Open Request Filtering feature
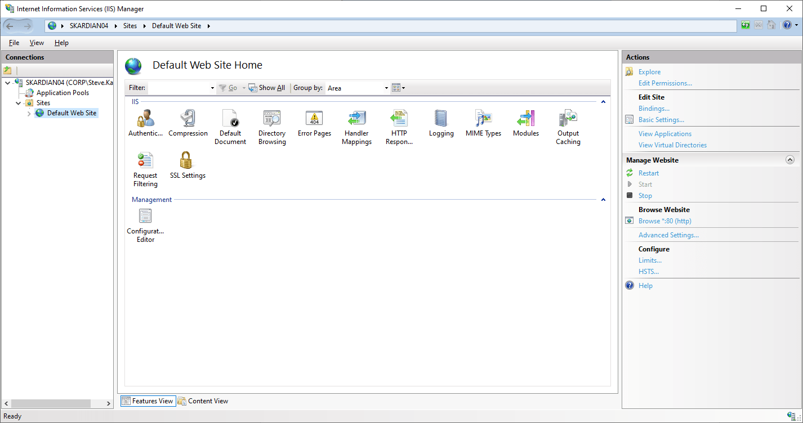Viewport: 803px width, 423px height. point(145,169)
